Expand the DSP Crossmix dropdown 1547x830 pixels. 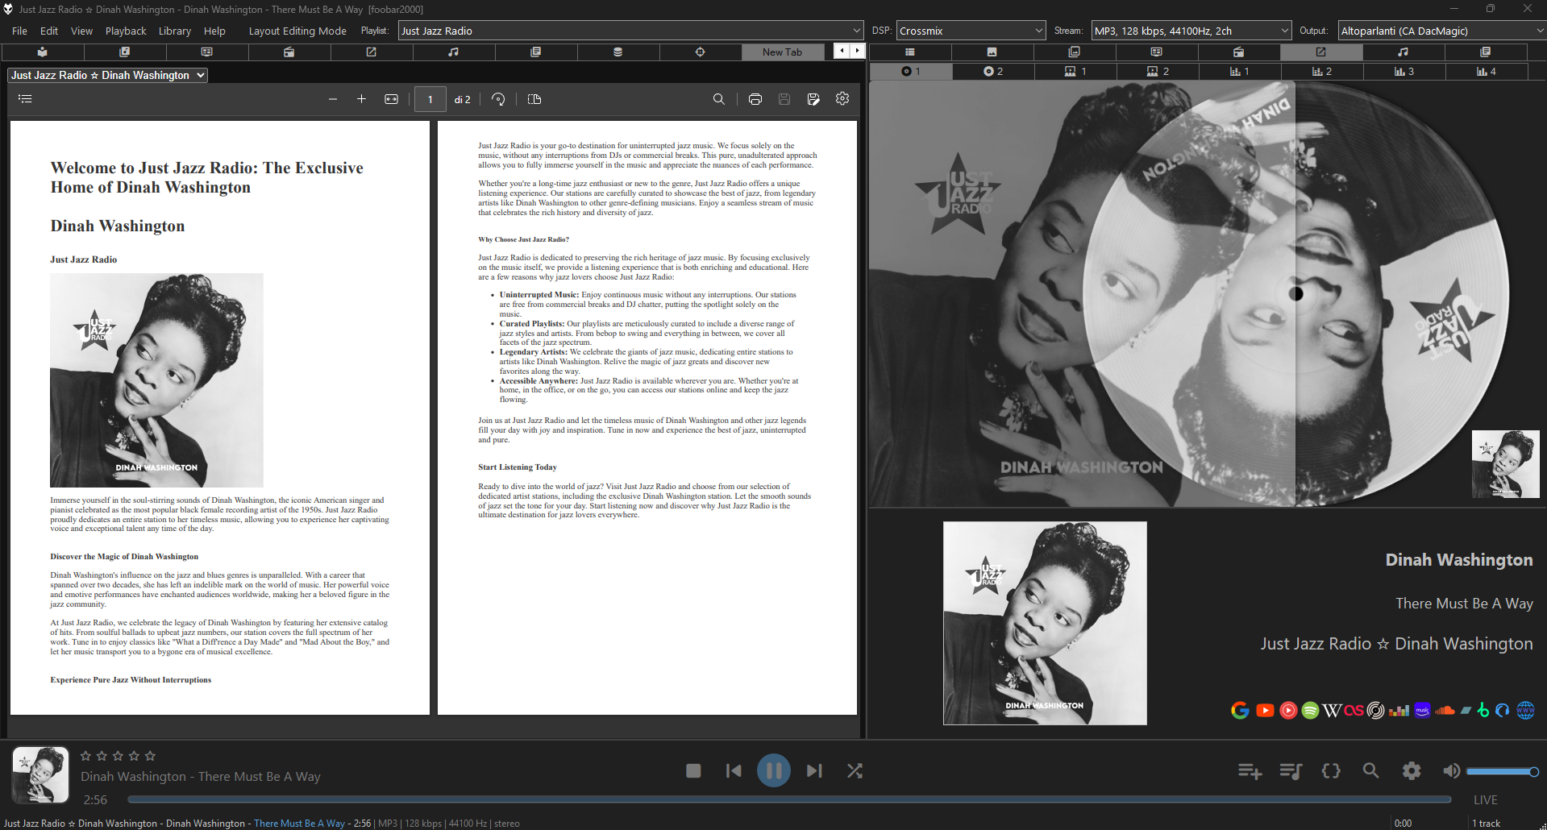click(x=971, y=31)
